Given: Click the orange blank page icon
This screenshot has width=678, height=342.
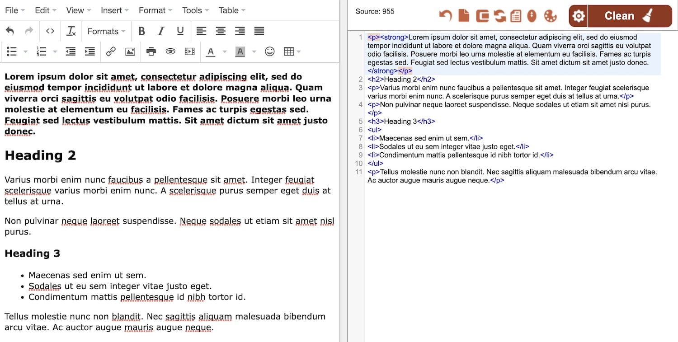Looking at the screenshot, I should click(x=464, y=16).
